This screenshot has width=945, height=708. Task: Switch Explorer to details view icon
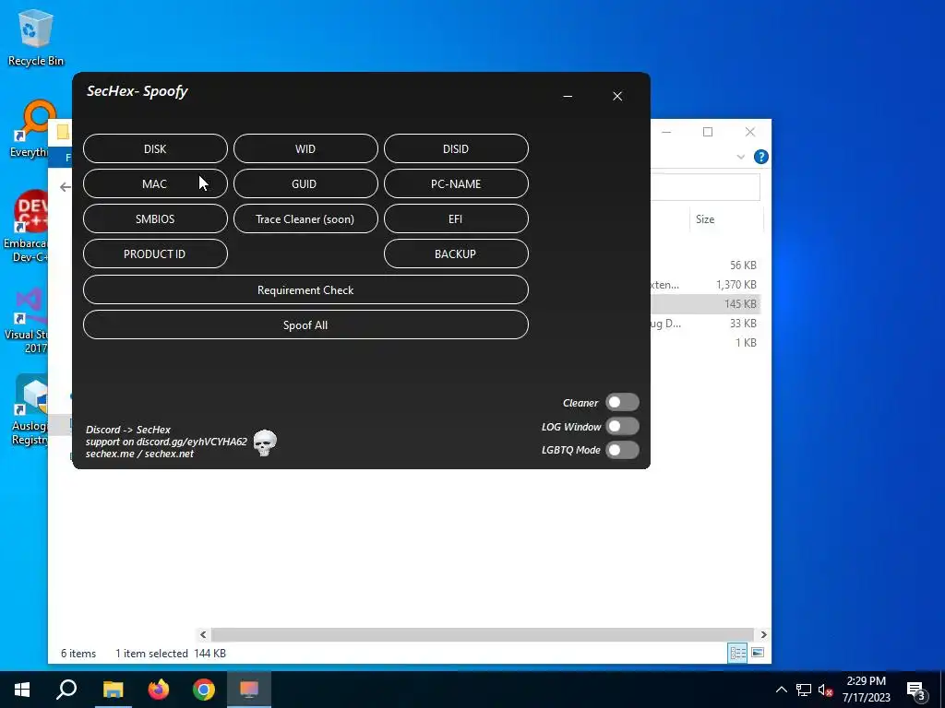737,654
